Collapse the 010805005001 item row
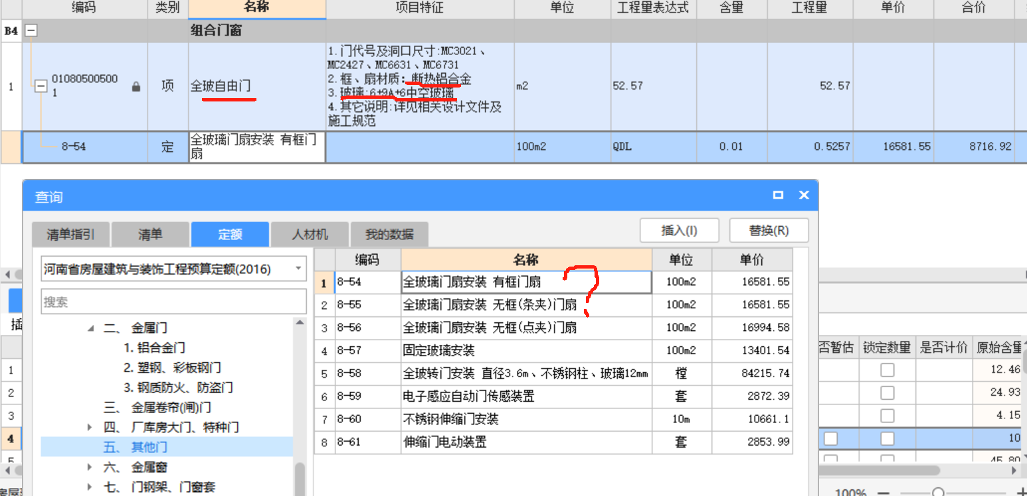 pyautogui.click(x=41, y=86)
